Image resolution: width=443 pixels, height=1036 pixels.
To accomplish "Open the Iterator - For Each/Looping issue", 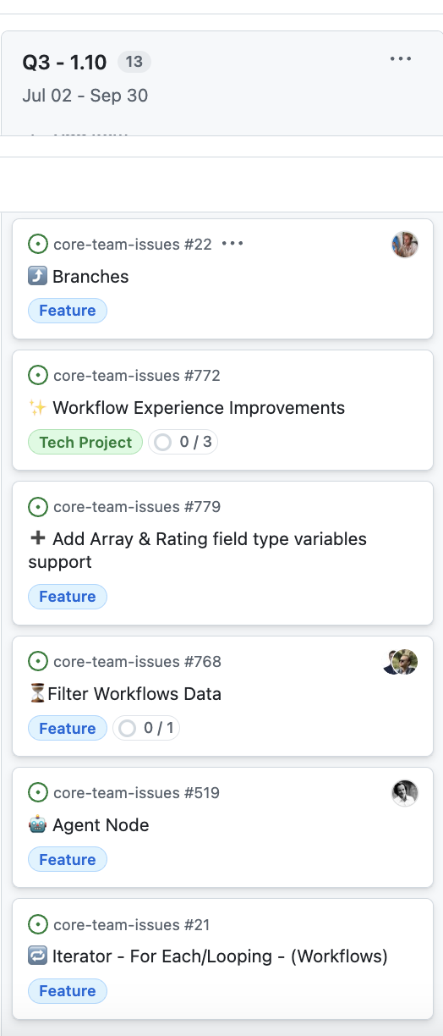I will (x=220, y=956).
